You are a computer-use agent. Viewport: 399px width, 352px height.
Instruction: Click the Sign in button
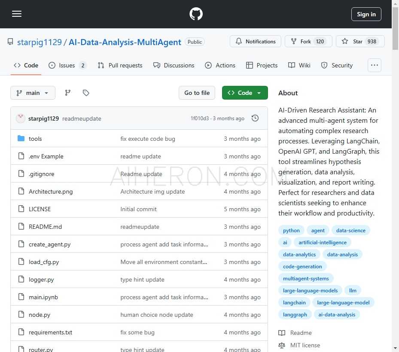(x=366, y=14)
